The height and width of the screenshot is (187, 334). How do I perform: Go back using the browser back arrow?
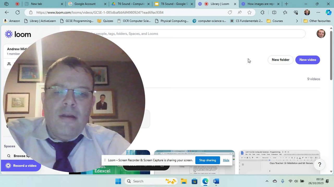click(x=7, y=12)
